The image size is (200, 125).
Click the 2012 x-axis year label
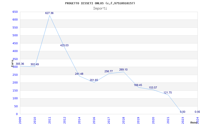tap(64, 120)
